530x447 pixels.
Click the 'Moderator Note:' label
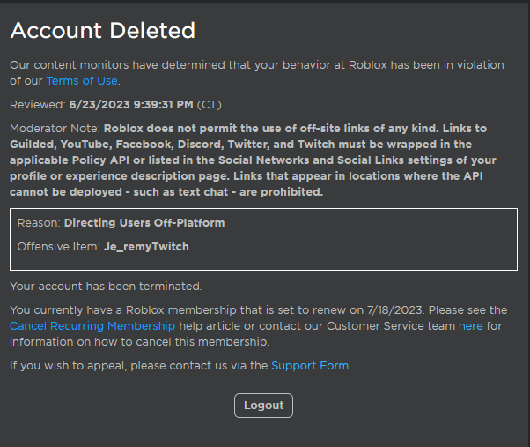pyautogui.click(x=55, y=129)
